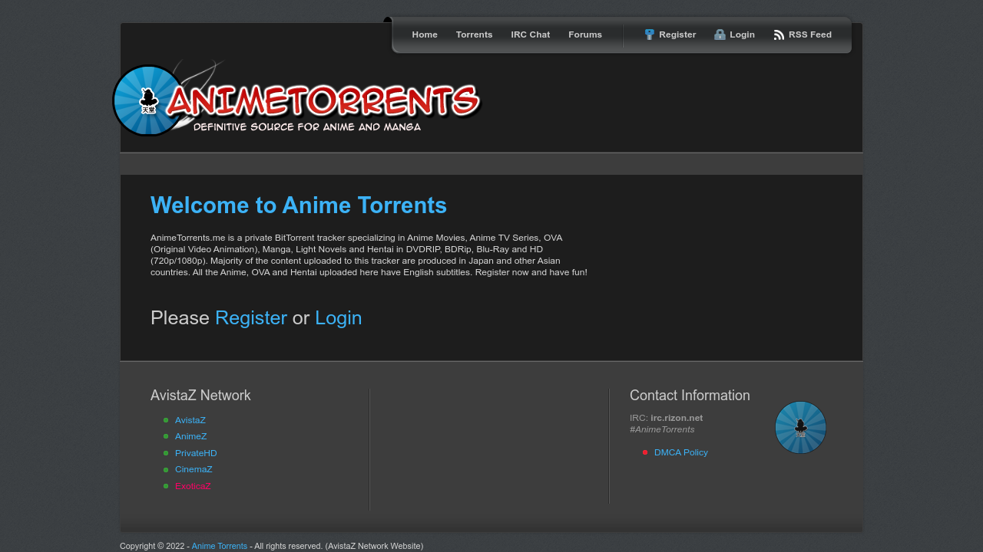Image resolution: width=983 pixels, height=552 pixels.
Task: Click the '#AnimeTorrents' channel text
Action: 662,429
